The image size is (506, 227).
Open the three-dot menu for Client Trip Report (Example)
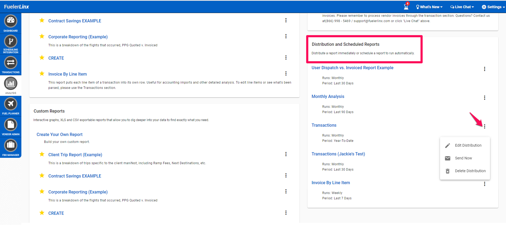286,154
